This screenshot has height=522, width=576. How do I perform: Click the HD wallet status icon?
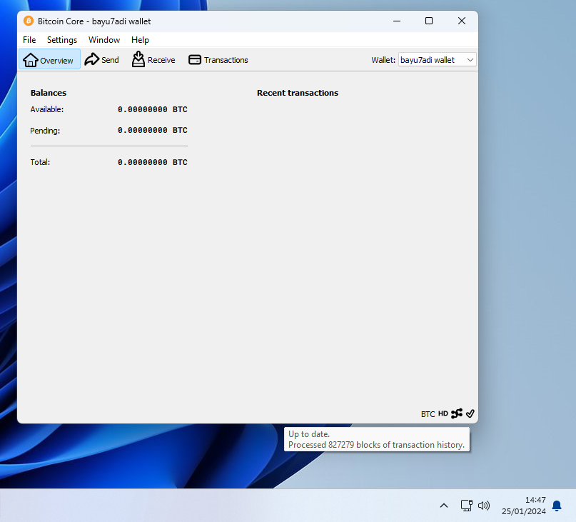(x=443, y=413)
